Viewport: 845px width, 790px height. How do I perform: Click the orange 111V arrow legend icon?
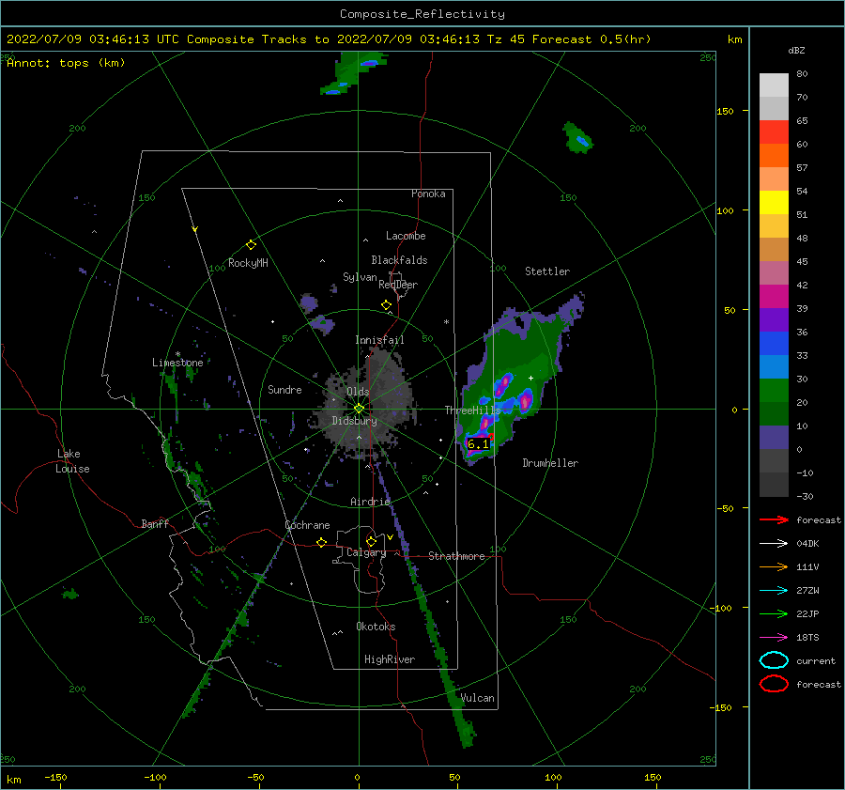coord(774,566)
